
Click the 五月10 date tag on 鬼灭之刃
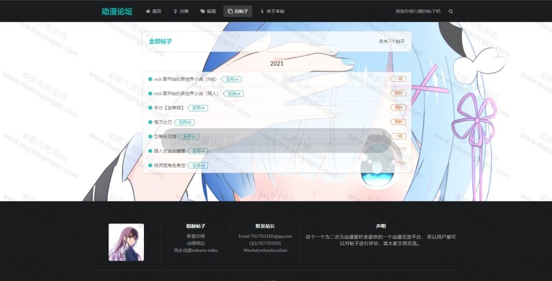(x=184, y=122)
